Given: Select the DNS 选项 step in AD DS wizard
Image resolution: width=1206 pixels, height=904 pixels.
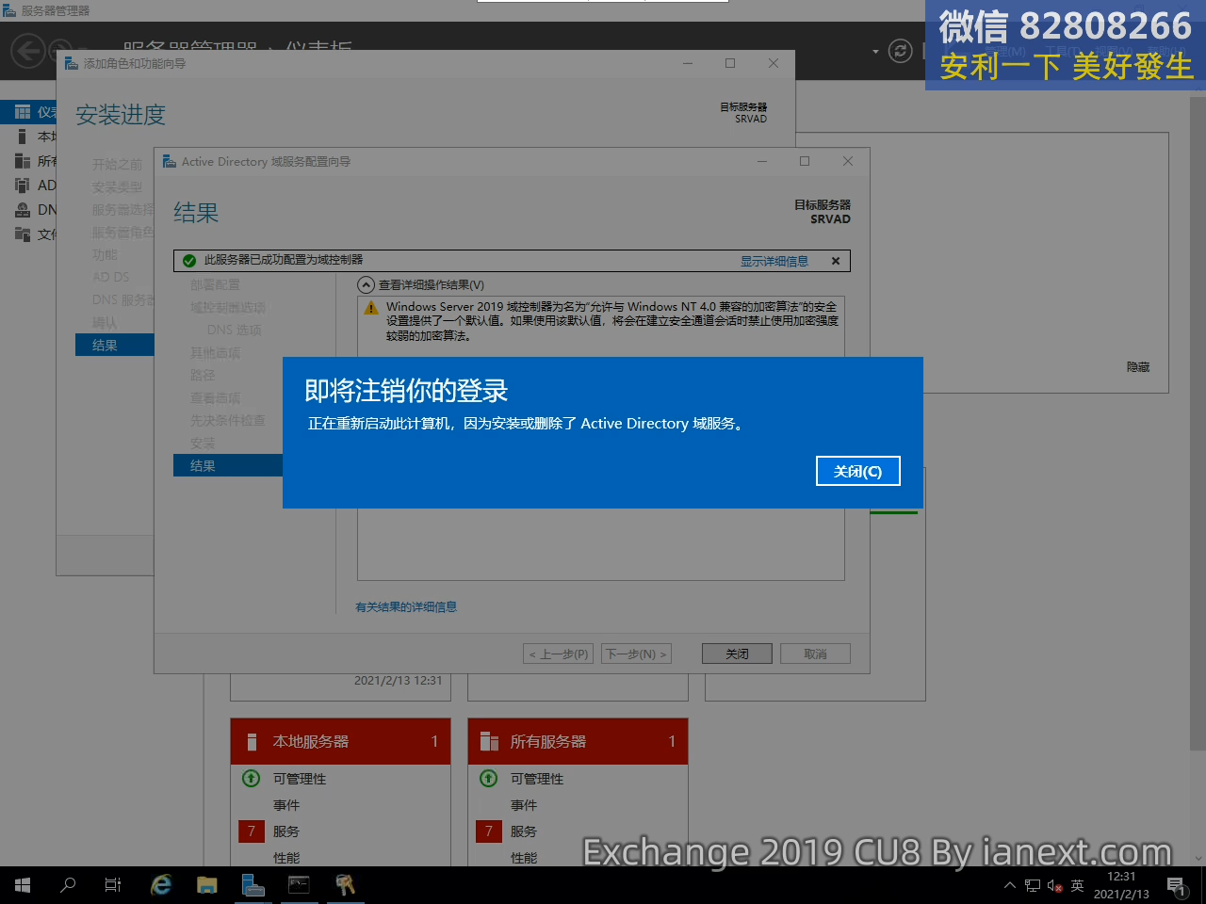Looking at the screenshot, I should point(234,330).
